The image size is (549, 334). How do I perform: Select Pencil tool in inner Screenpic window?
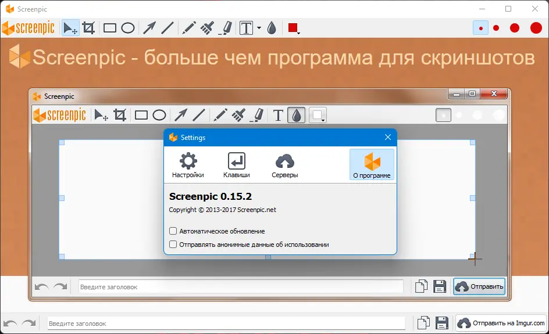point(220,115)
